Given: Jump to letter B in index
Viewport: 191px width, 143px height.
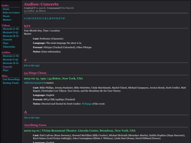Looking at the screenshot, I should 29,18.
